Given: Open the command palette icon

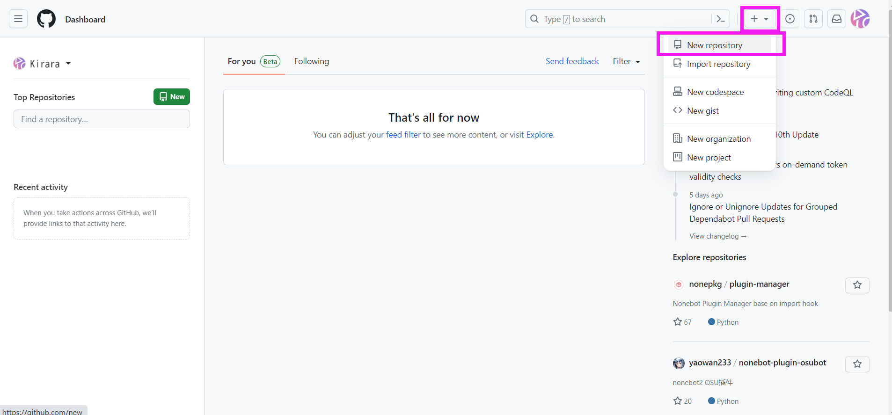Looking at the screenshot, I should click(x=721, y=19).
